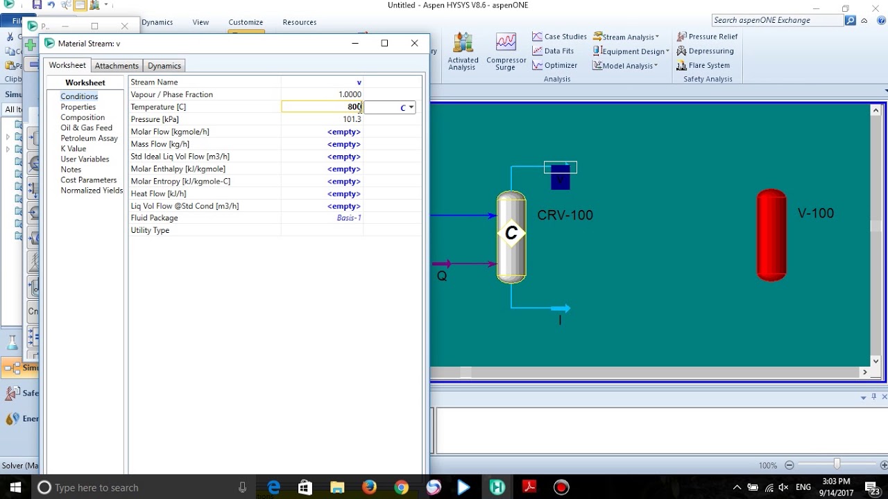Click the zoom out minus button
Screen dimensions: 888x499
tap(789, 465)
